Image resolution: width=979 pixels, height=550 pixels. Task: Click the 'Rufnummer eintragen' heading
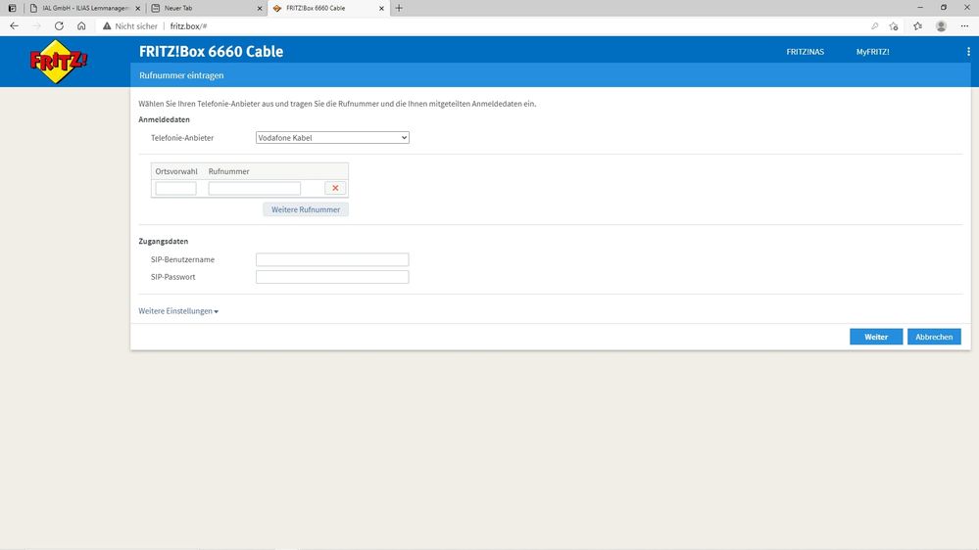[181, 75]
